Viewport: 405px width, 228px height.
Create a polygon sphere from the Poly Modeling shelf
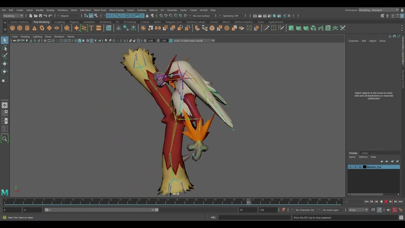click(x=12, y=28)
